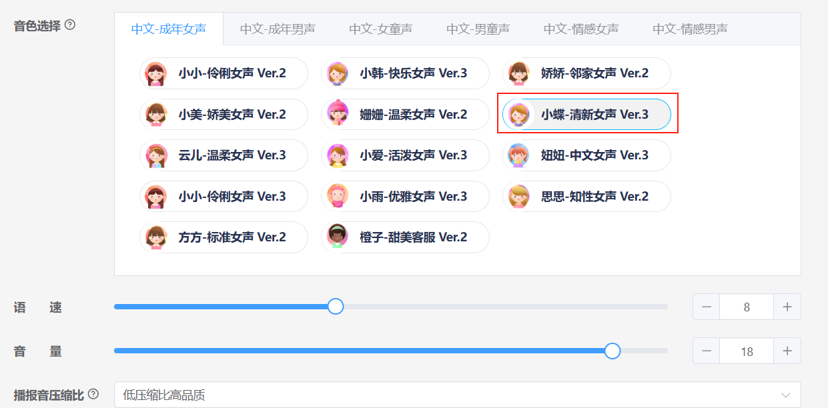828x408 pixels.
Task: Choose the 小雨-优雅女声 Ver.3 voice button
Action: point(405,197)
